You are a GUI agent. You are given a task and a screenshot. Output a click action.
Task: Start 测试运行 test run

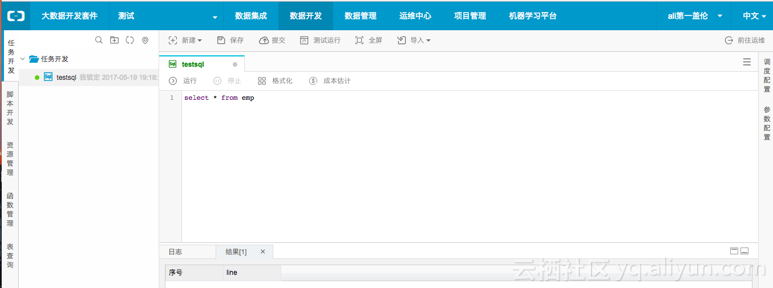coord(320,40)
